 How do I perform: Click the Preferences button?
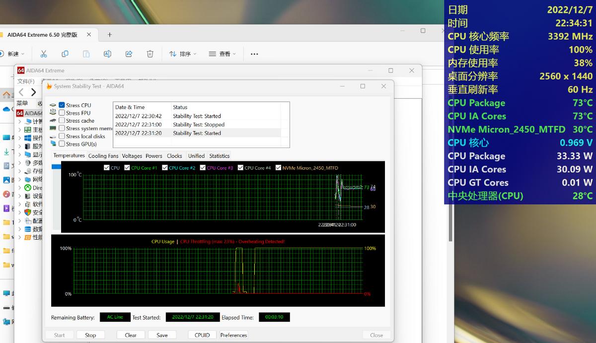[233, 335]
